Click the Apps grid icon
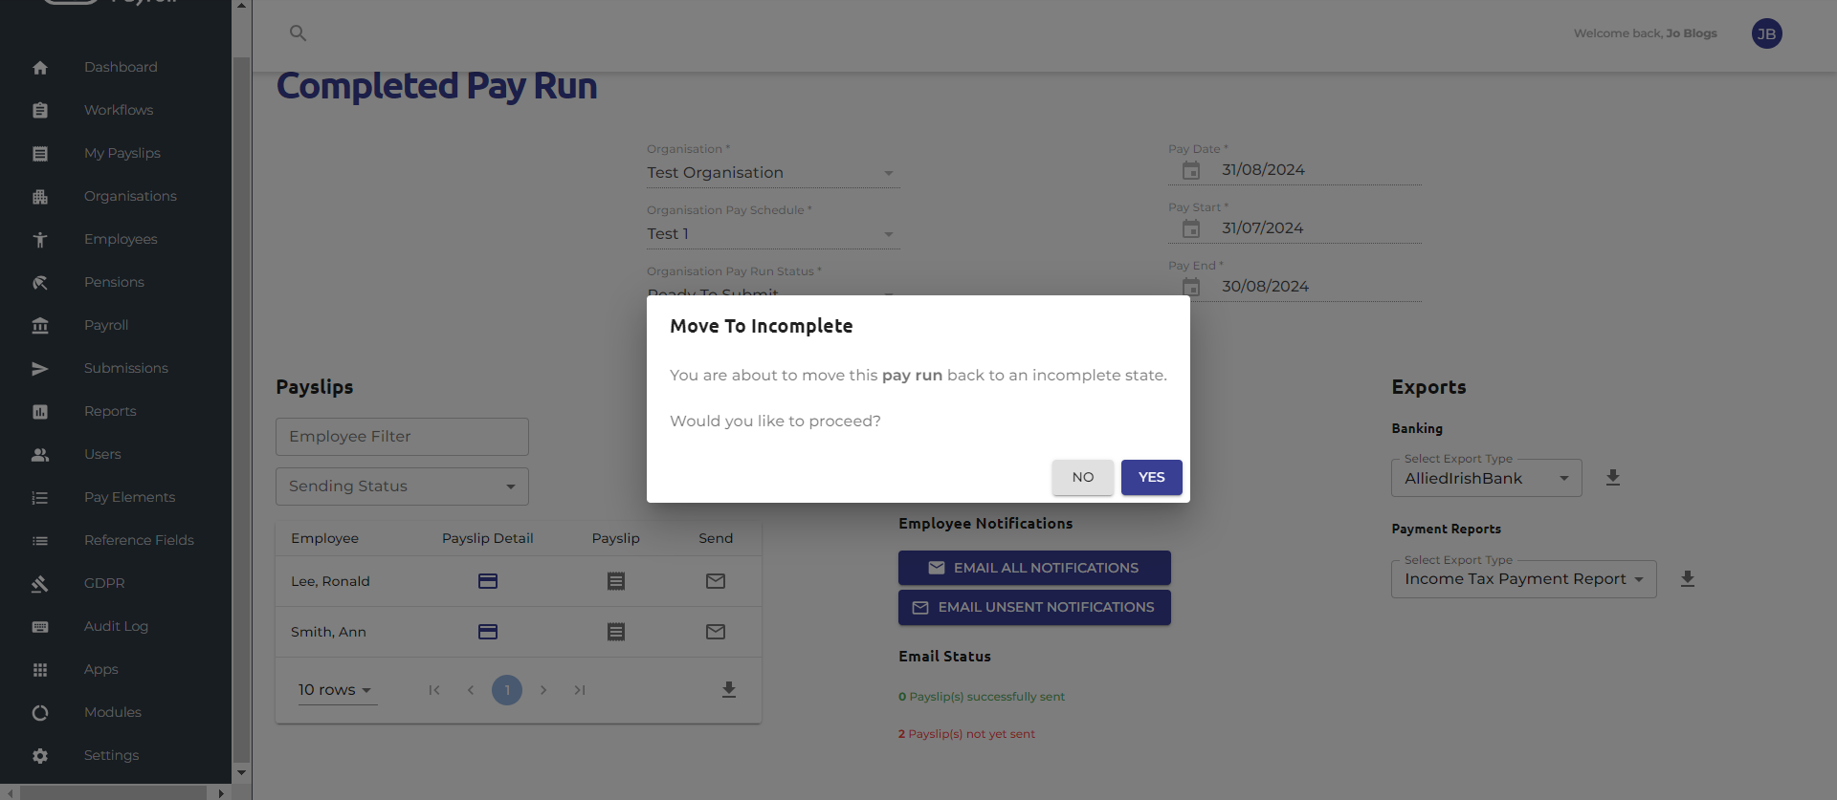Image resolution: width=1837 pixels, height=800 pixels. pyautogui.click(x=40, y=670)
